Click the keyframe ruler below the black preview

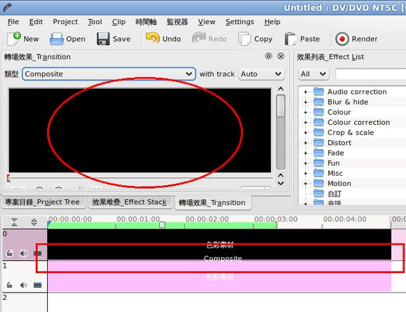[140, 178]
